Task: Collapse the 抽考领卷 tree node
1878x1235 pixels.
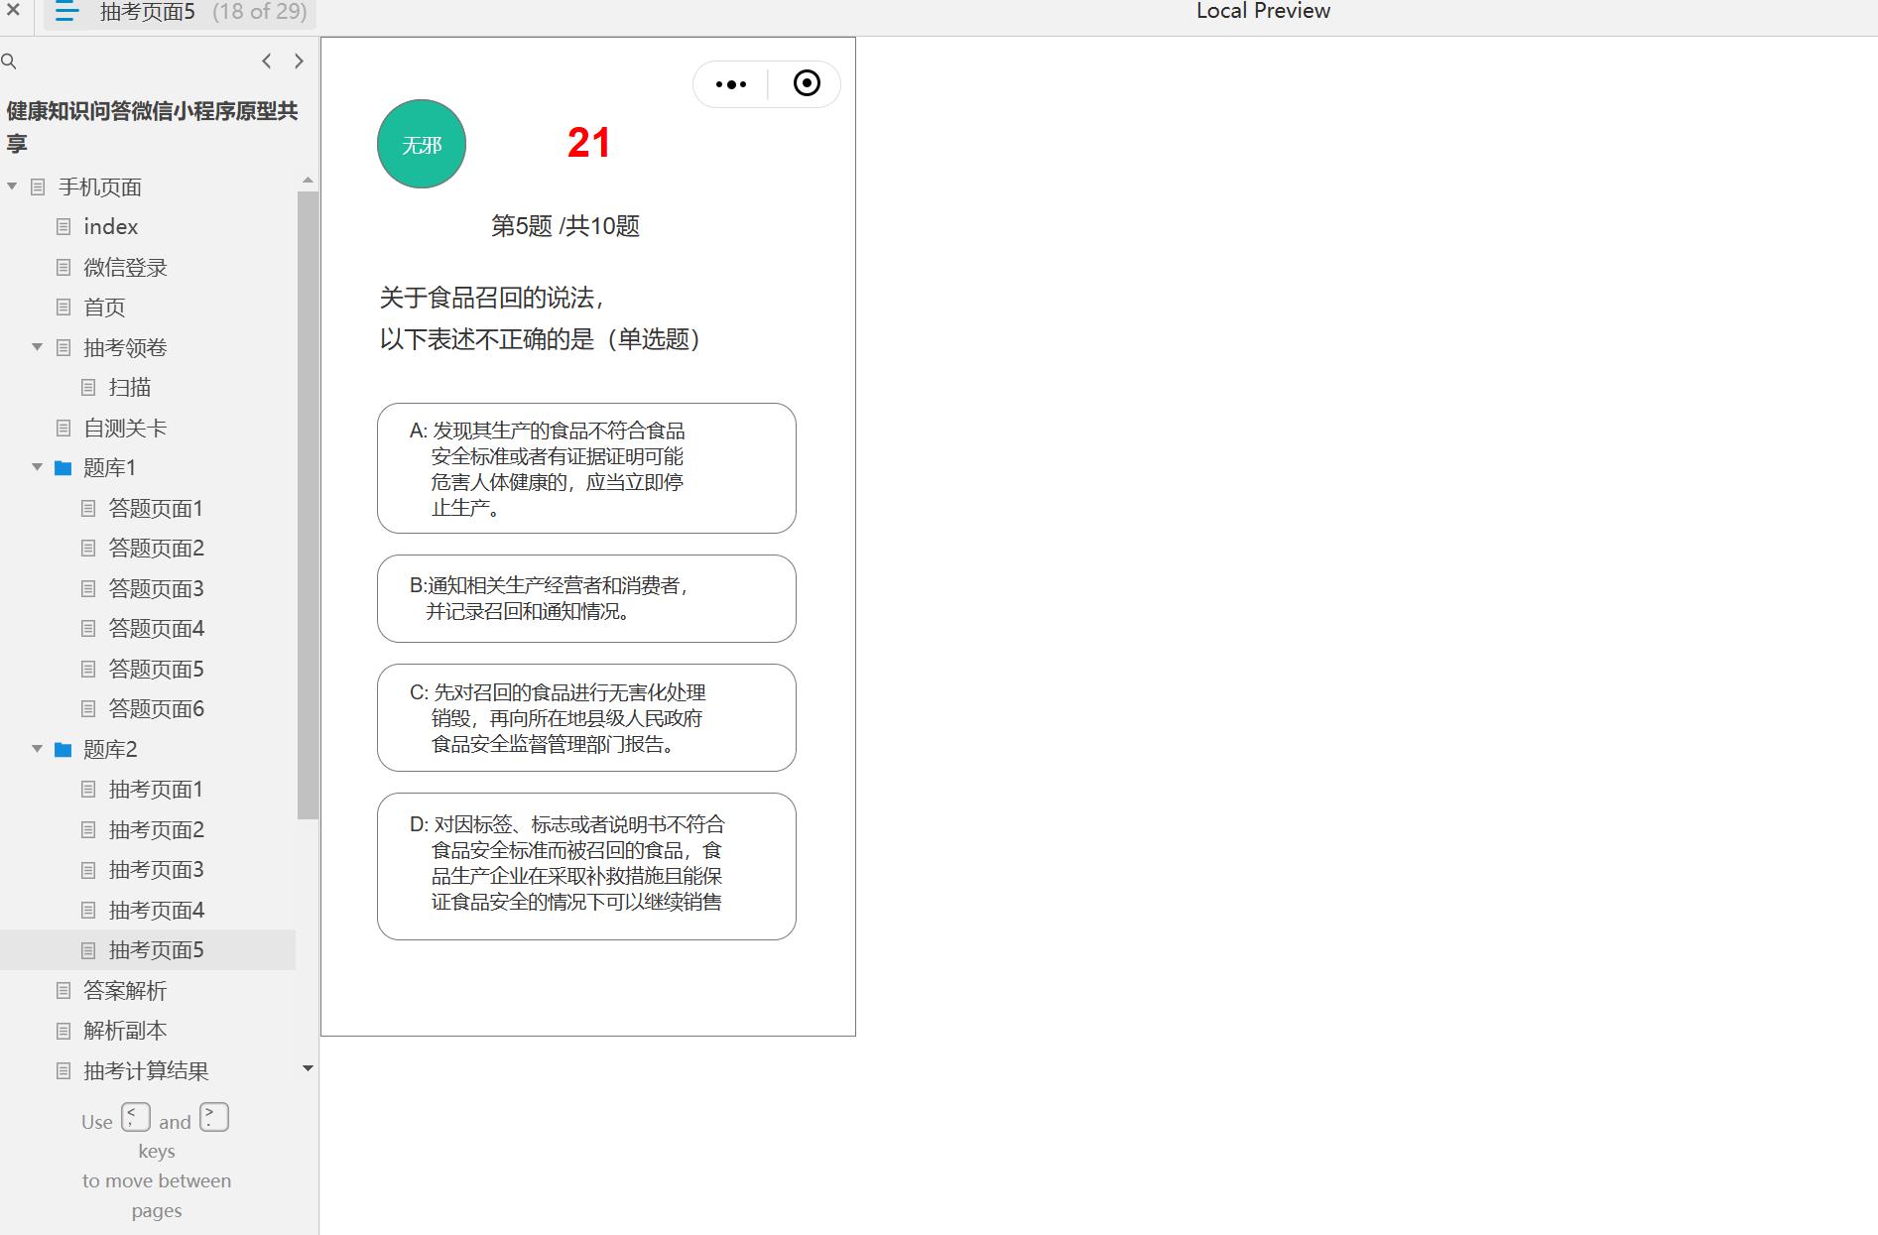Action: (x=37, y=347)
